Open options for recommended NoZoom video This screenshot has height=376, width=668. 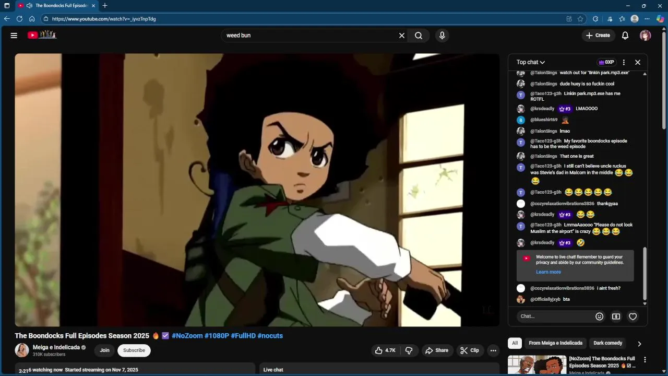coord(645,360)
